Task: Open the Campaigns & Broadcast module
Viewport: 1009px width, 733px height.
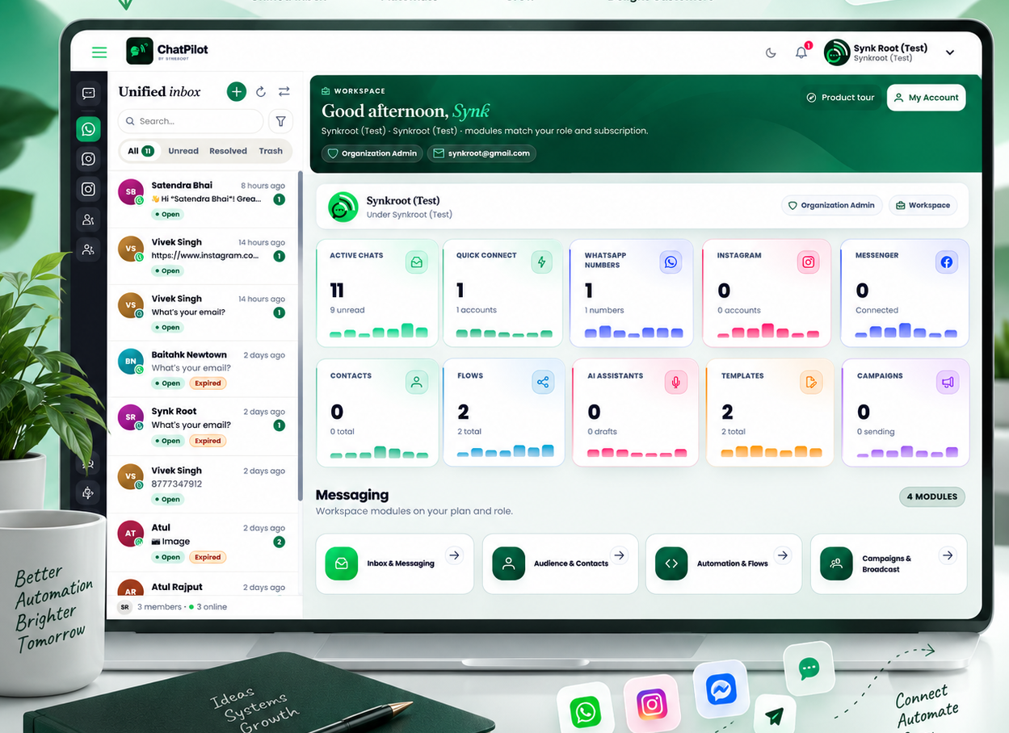Action: pos(889,563)
